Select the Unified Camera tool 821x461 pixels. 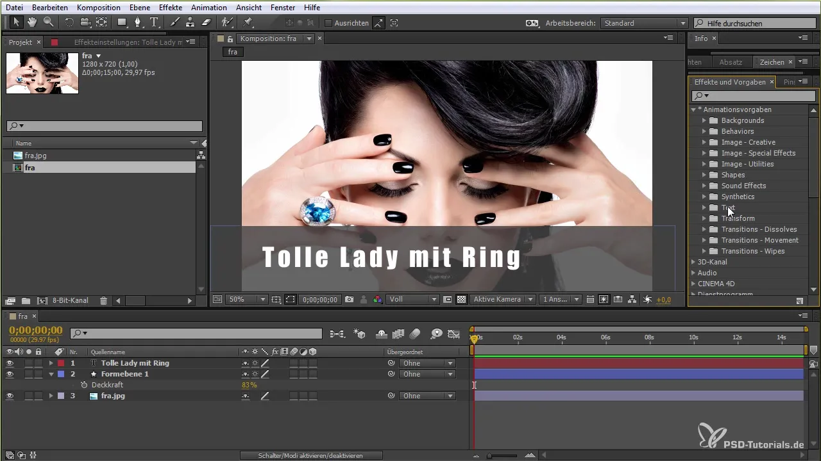point(85,22)
